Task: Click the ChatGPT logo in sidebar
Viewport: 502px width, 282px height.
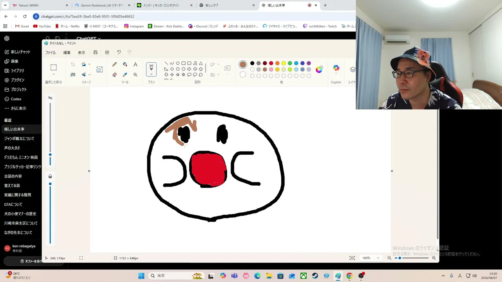Action: coord(7,38)
